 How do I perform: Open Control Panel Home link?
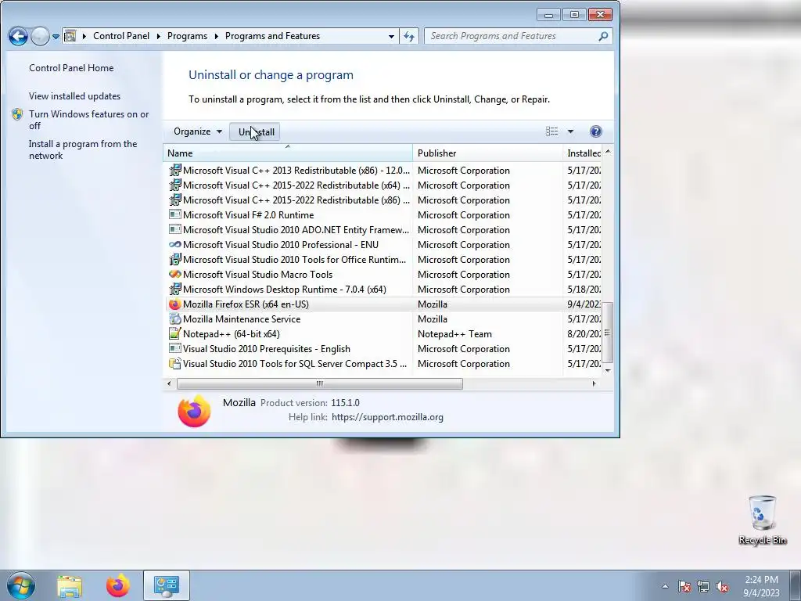[x=71, y=68]
